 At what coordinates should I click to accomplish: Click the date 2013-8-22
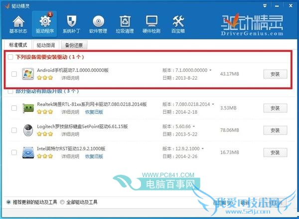(186, 78)
